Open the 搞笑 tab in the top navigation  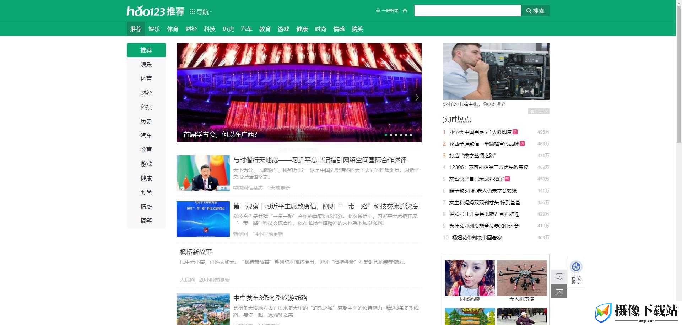[x=357, y=29]
